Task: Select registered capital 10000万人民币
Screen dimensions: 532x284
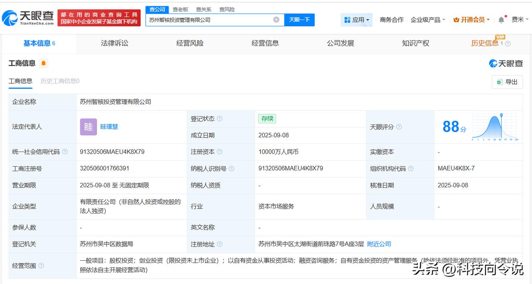Action: [278, 152]
